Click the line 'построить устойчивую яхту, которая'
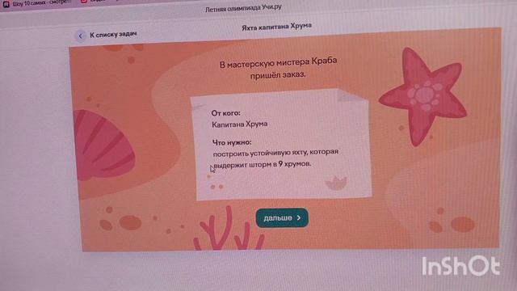517x291 pixels. [275, 153]
